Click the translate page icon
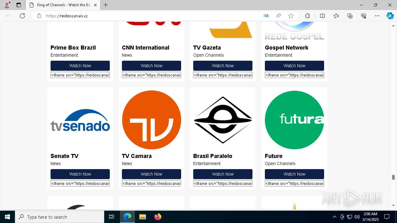The image size is (397, 223). pos(266,16)
